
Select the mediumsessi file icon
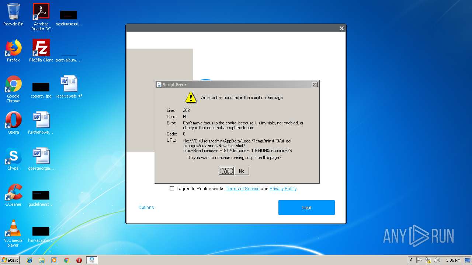click(x=69, y=18)
